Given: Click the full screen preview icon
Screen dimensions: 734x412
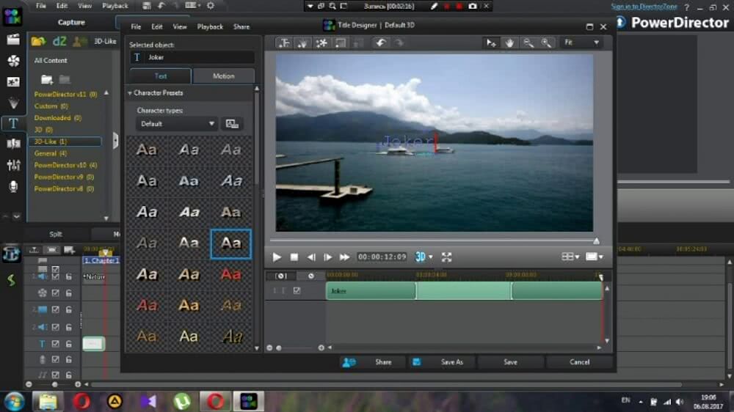Looking at the screenshot, I should point(446,257).
